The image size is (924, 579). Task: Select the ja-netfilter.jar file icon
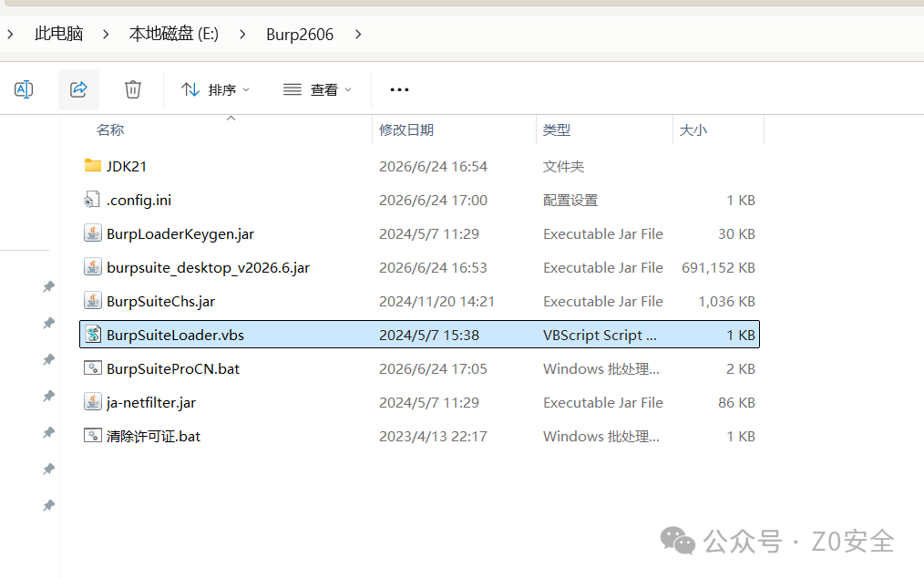coord(93,402)
